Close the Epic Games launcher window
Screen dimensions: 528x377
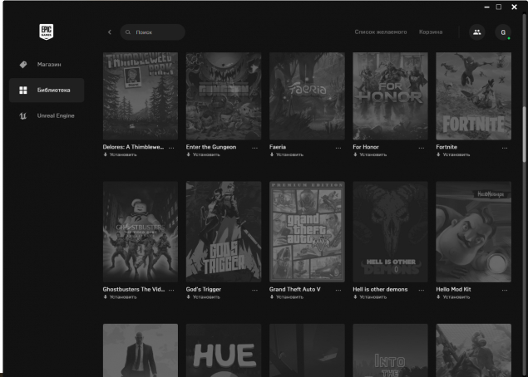[x=514, y=7]
